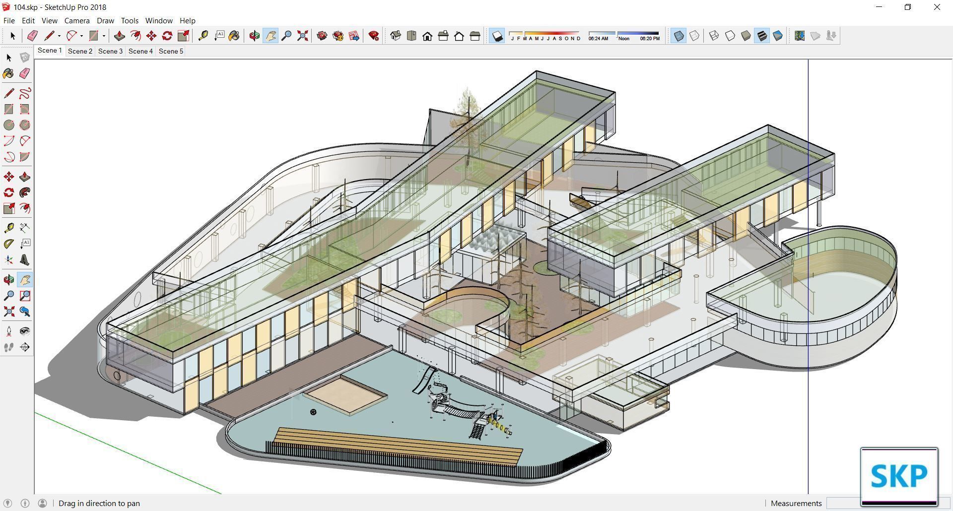953x511 pixels.
Task: Open the Edit menu
Action: [x=28, y=21]
